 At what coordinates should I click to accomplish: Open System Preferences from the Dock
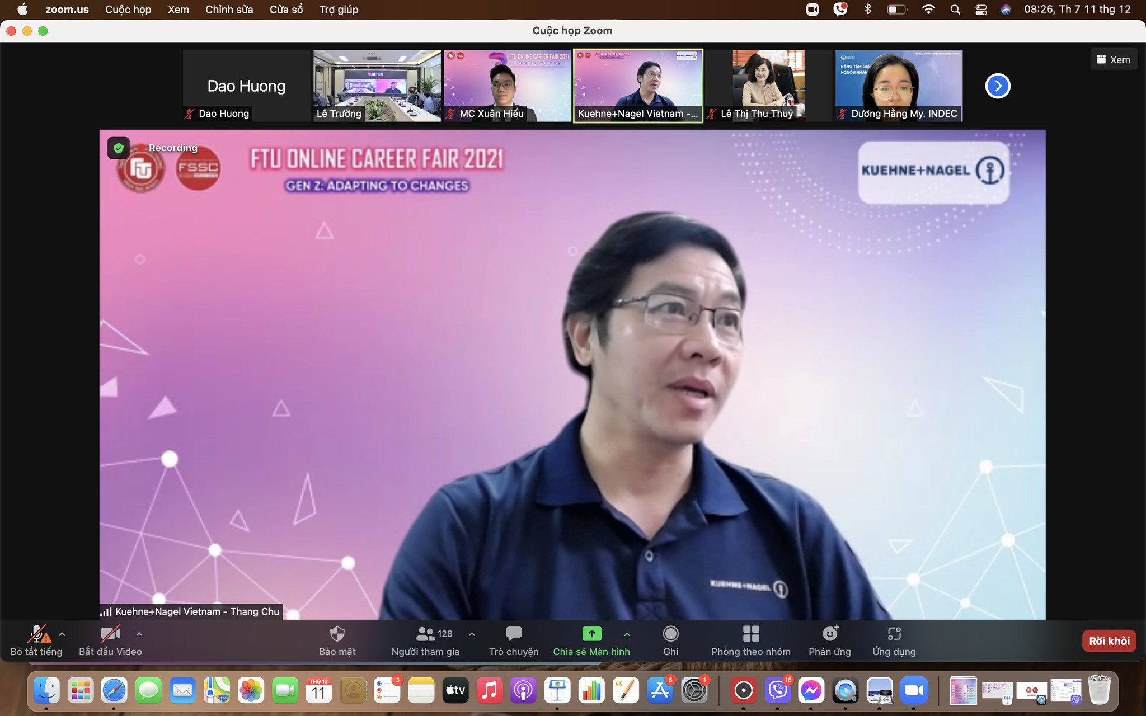click(694, 691)
